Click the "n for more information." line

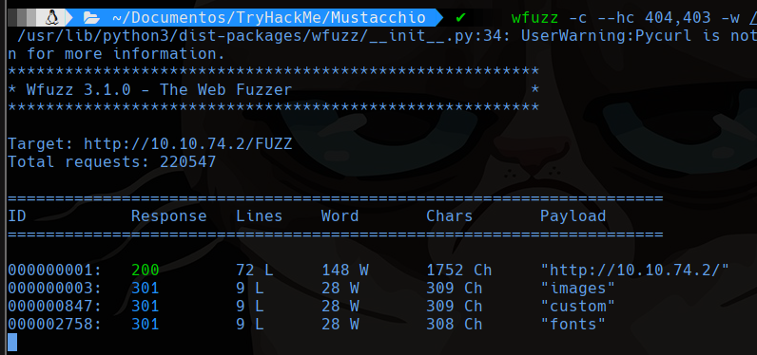tap(116, 54)
